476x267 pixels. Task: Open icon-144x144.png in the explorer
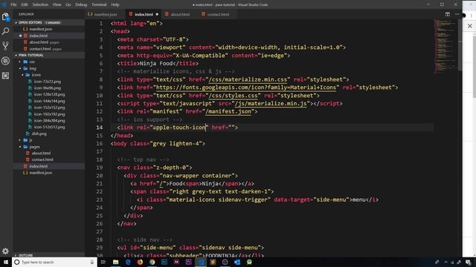coord(50,101)
